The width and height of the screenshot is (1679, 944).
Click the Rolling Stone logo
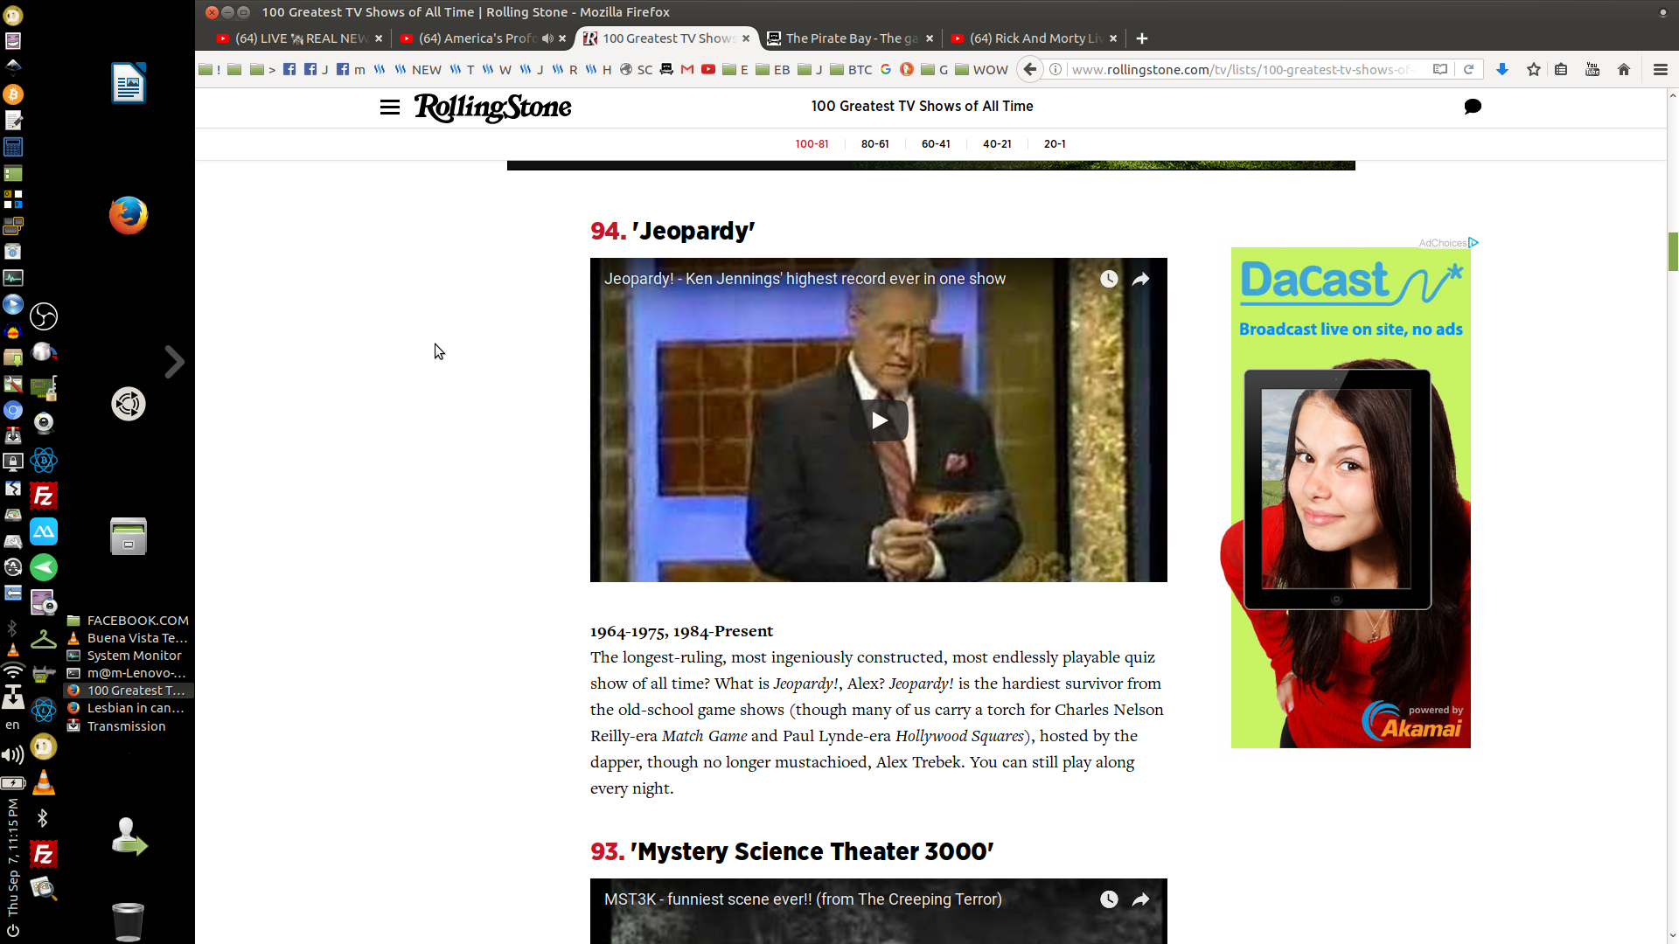click(492, 108)
